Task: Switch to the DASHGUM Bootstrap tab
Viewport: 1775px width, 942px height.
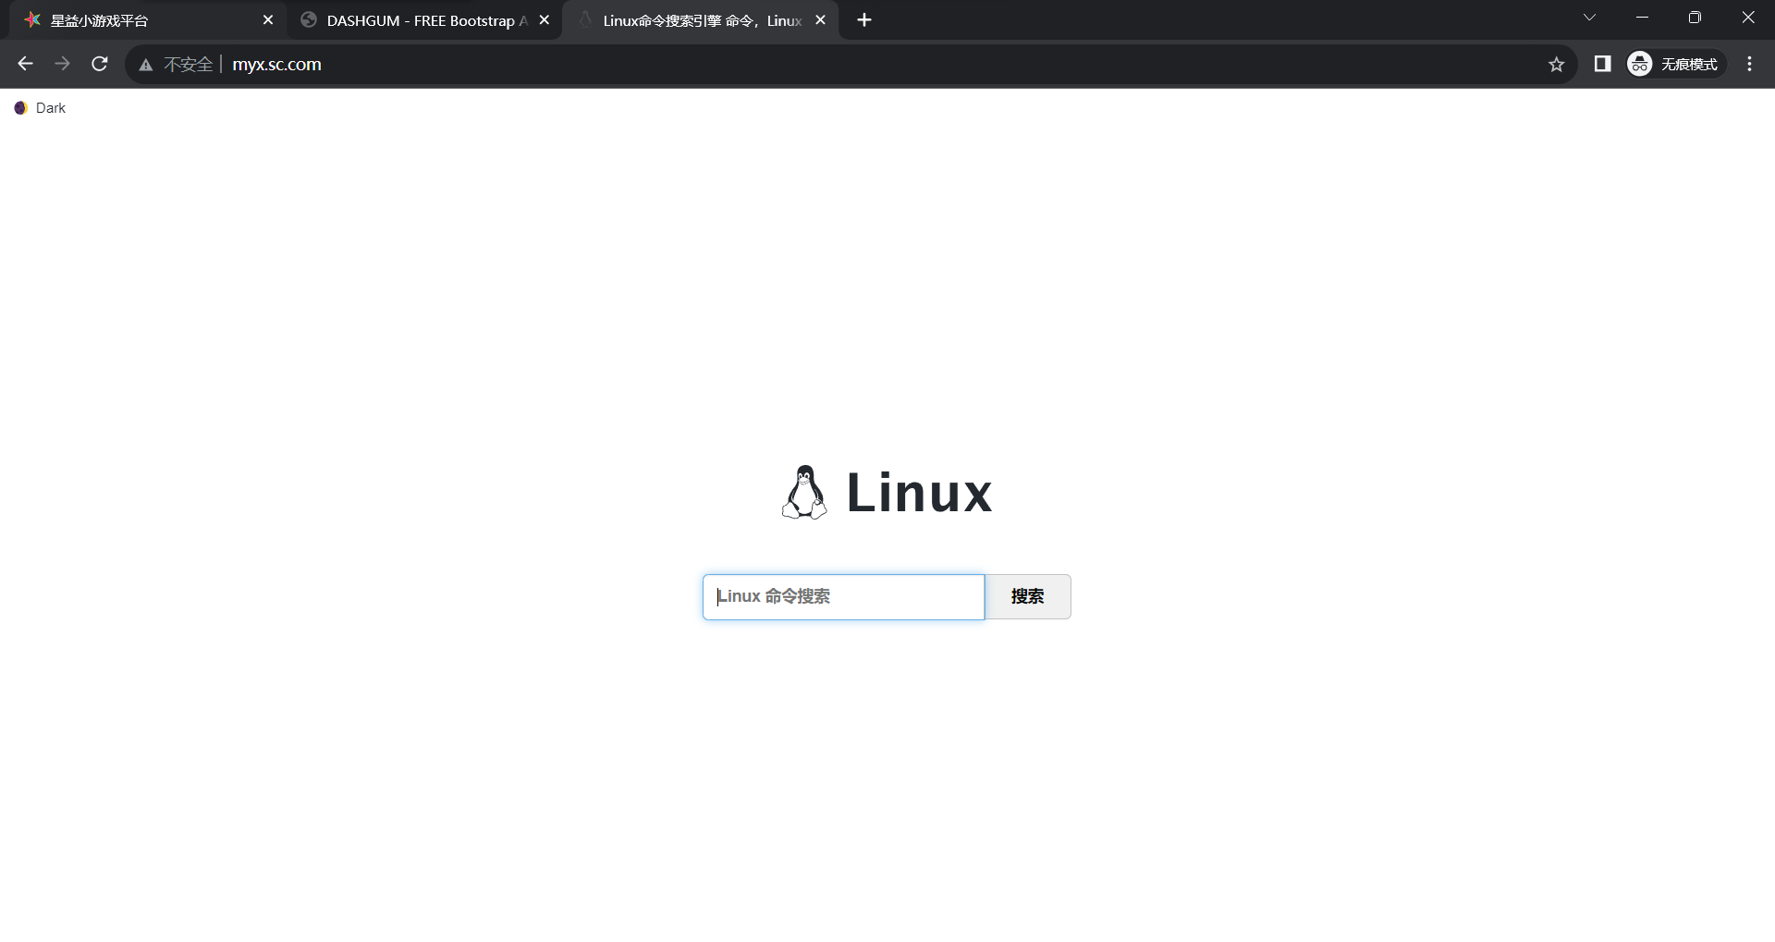Action: coord(423,20)
